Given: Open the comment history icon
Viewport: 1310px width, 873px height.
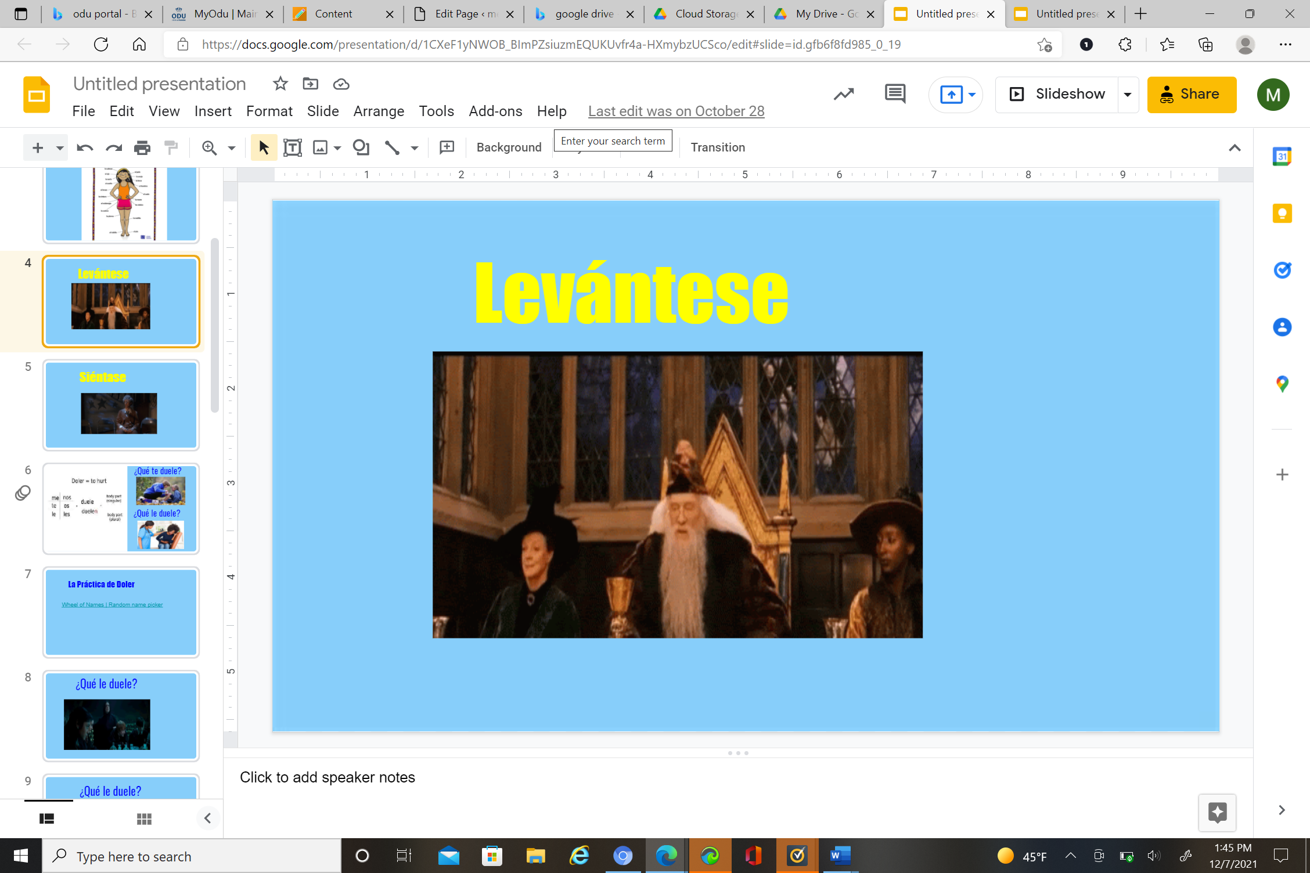Looking at the screenshot, I should [x=895, y=94].
